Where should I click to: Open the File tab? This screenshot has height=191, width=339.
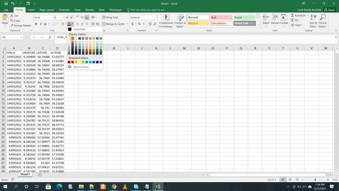6,10
